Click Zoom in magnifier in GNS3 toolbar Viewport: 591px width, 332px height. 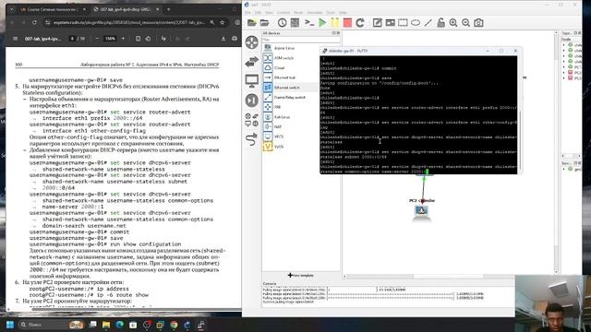click(x=453, y=23)
